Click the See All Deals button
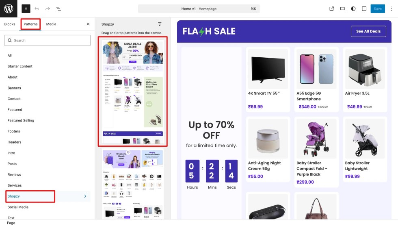Screen dimensions: 398x226 368,31
